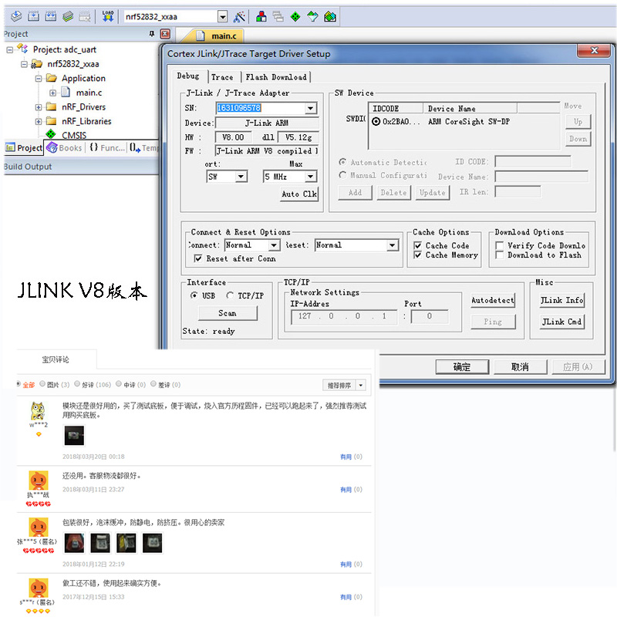Viewport: 617px width, 617px height.
Task: Select TCP/IP interface radio button
Action: point(230,295)
